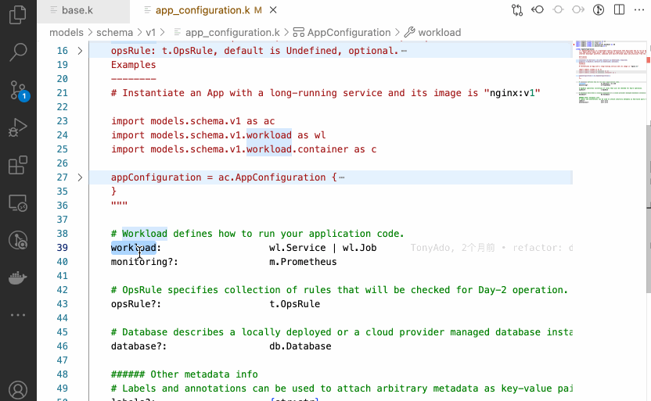Click app_configuration.k in the breadcrumb

(x=232, y=32)
